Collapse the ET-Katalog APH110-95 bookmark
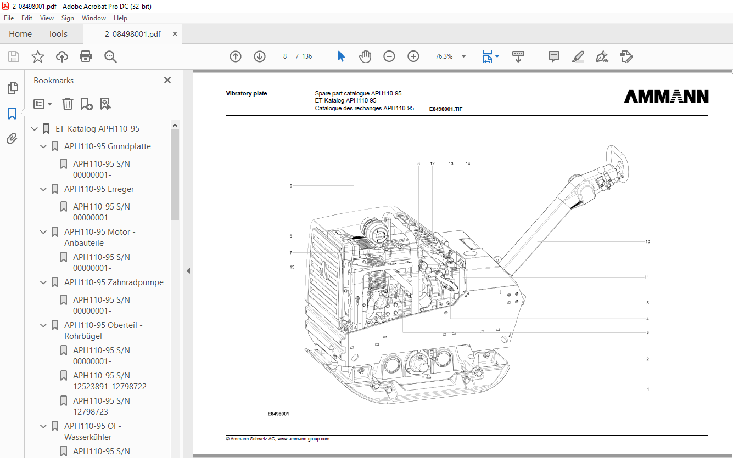This screenshot has width=733, height=458. [35, 129]
